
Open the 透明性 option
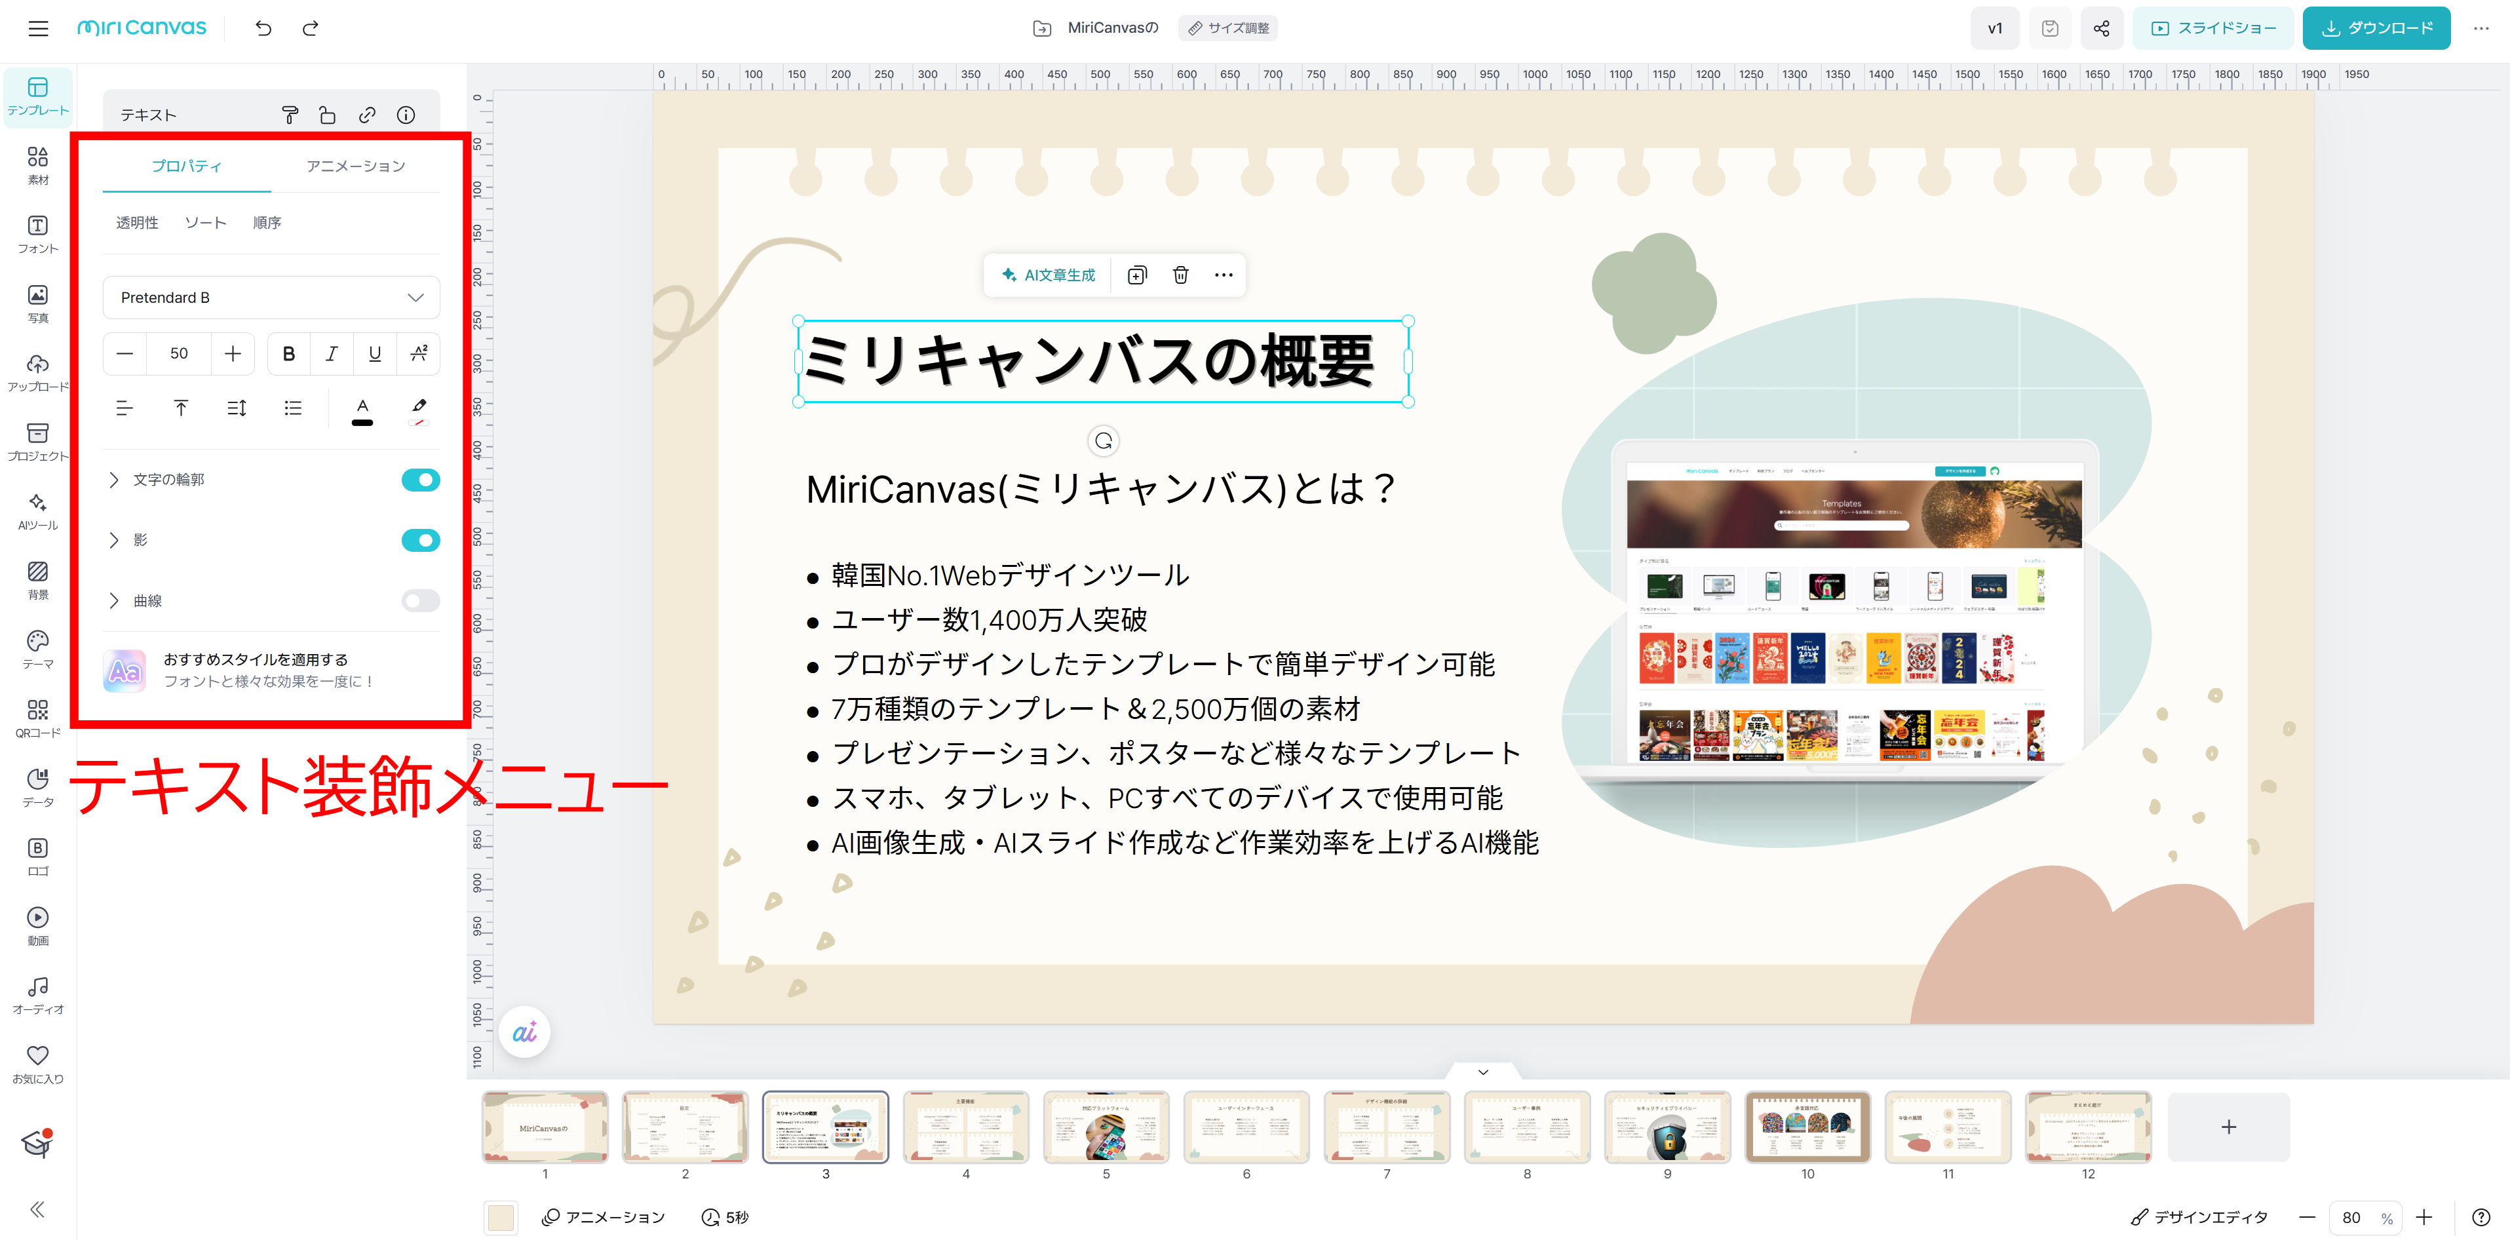tap(138, 223)
